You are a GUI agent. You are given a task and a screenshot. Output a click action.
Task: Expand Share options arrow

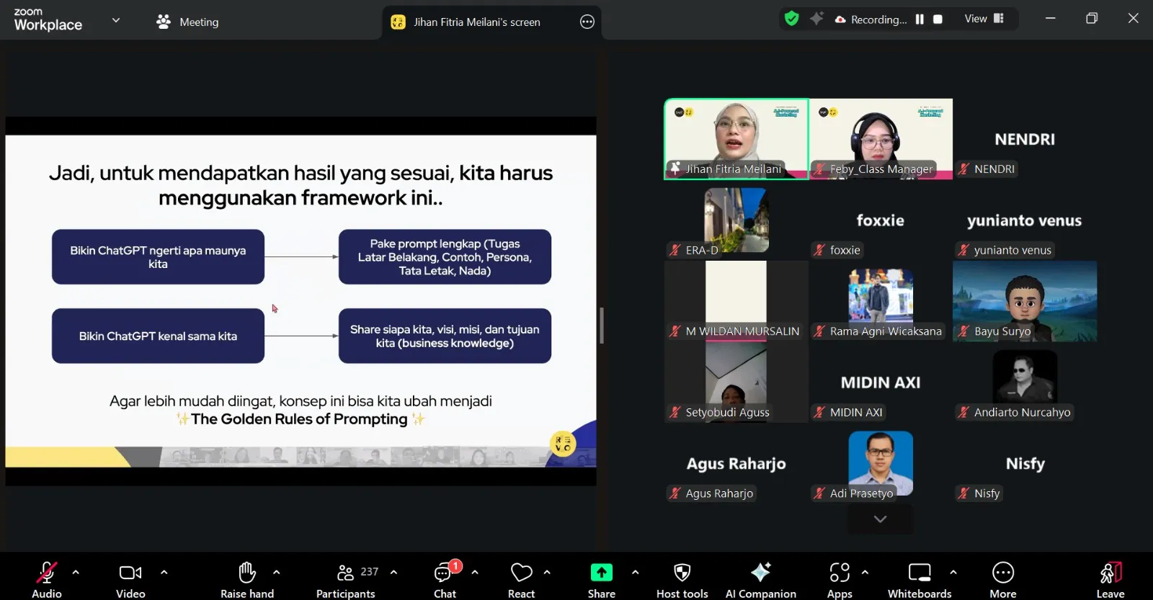[x=635, y=573]
